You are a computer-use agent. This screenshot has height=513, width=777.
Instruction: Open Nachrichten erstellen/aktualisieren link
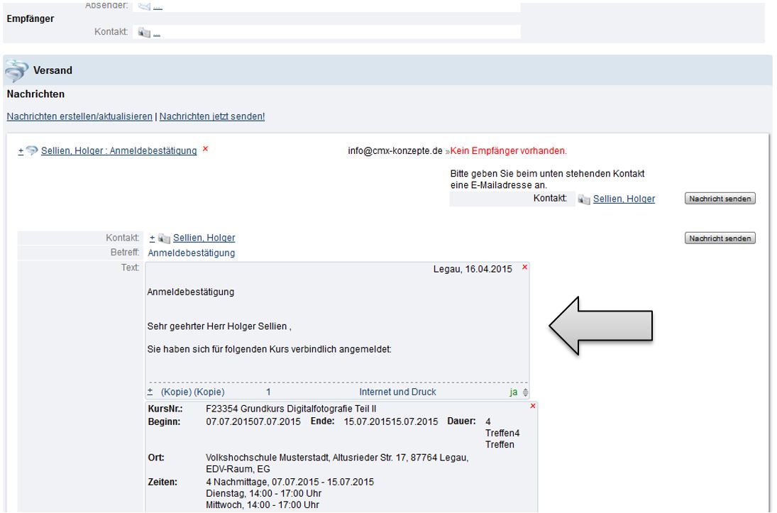79,116
